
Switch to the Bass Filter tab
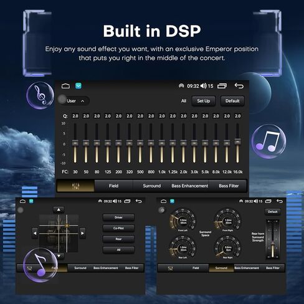(229, 186)
